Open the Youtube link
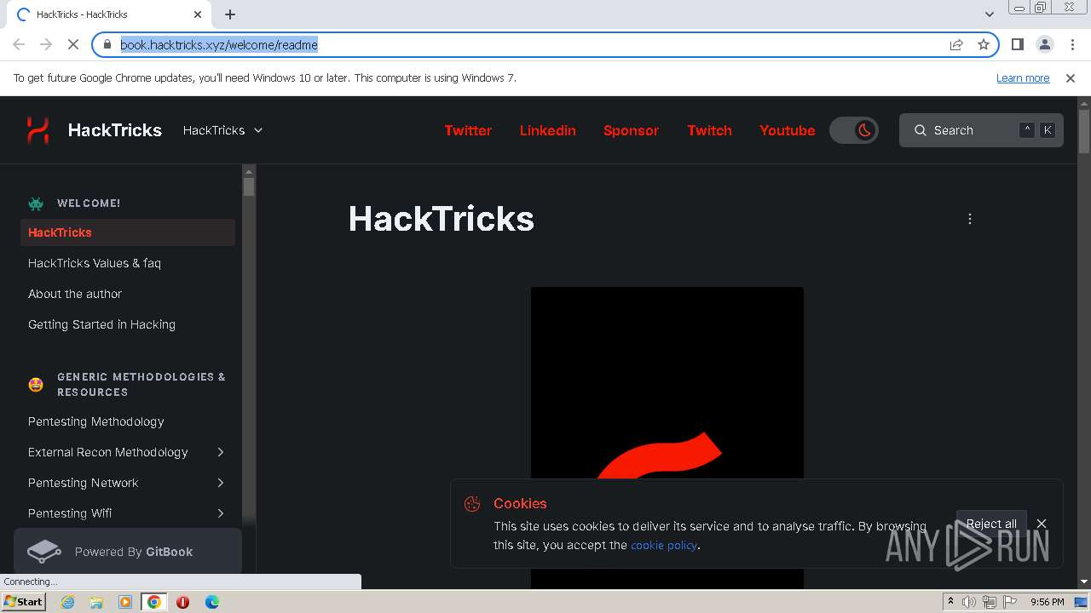 point(787,130)
